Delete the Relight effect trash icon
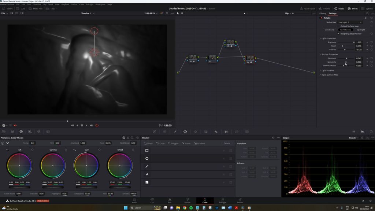 coord(365,18)
